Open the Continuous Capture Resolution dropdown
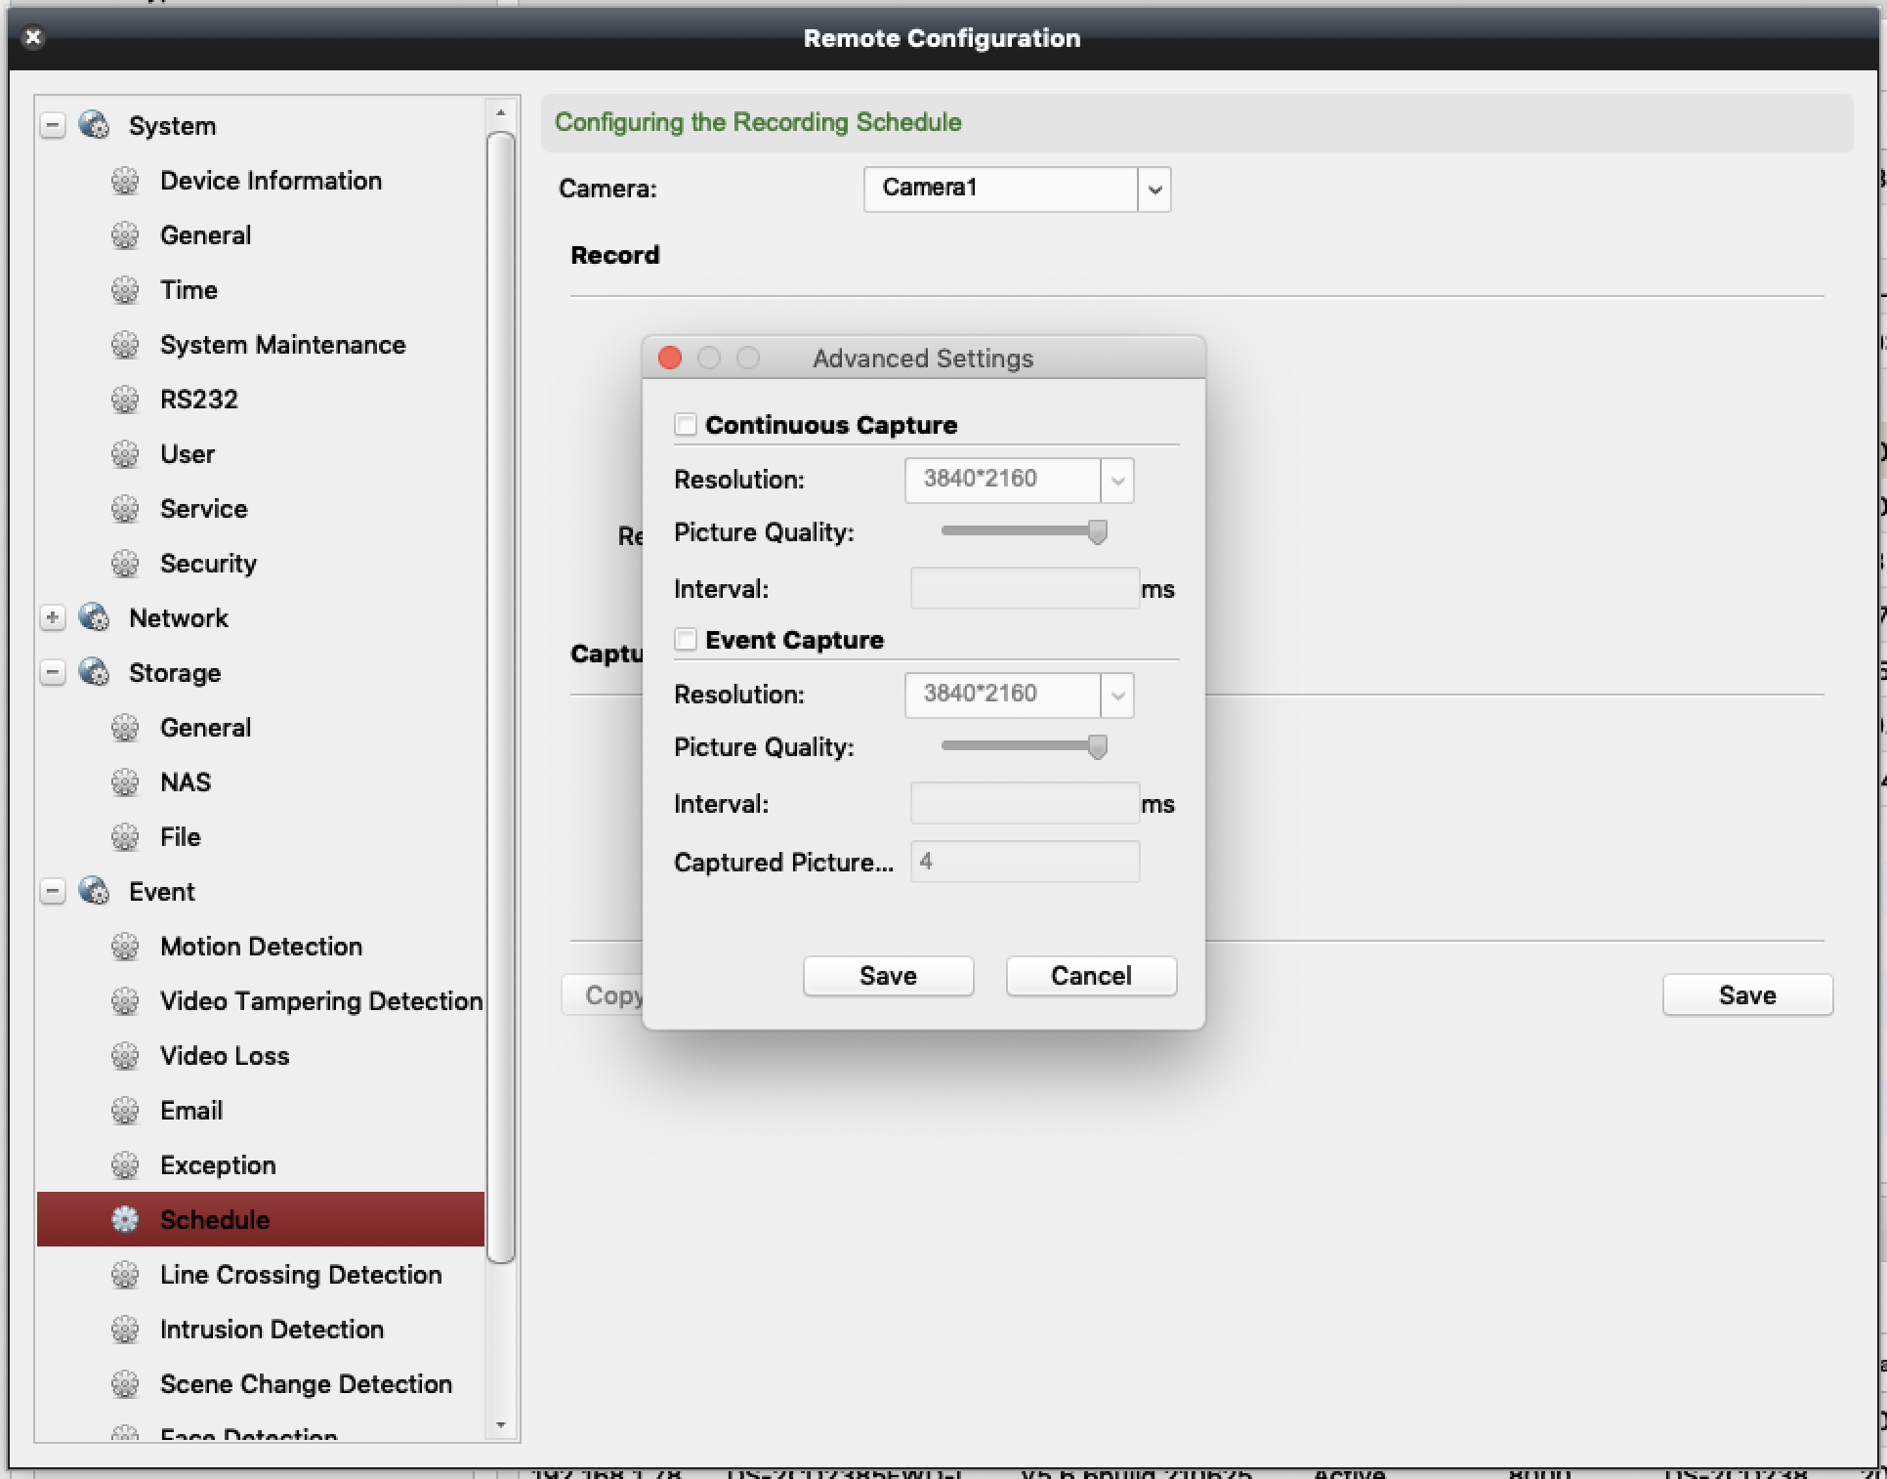 1116,480
